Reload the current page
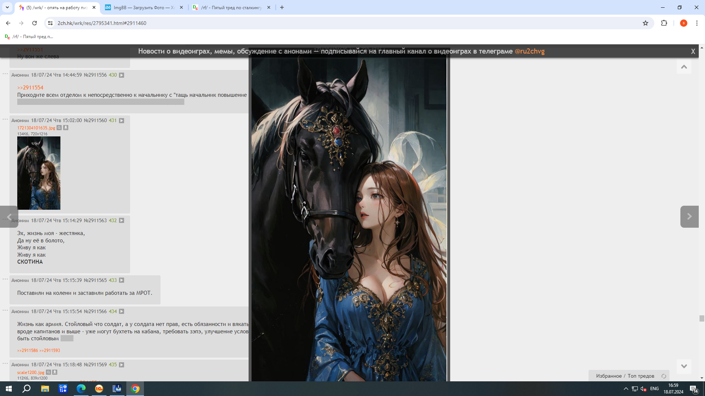The width and height of the screenshot is (705, 396). [35, 23]
